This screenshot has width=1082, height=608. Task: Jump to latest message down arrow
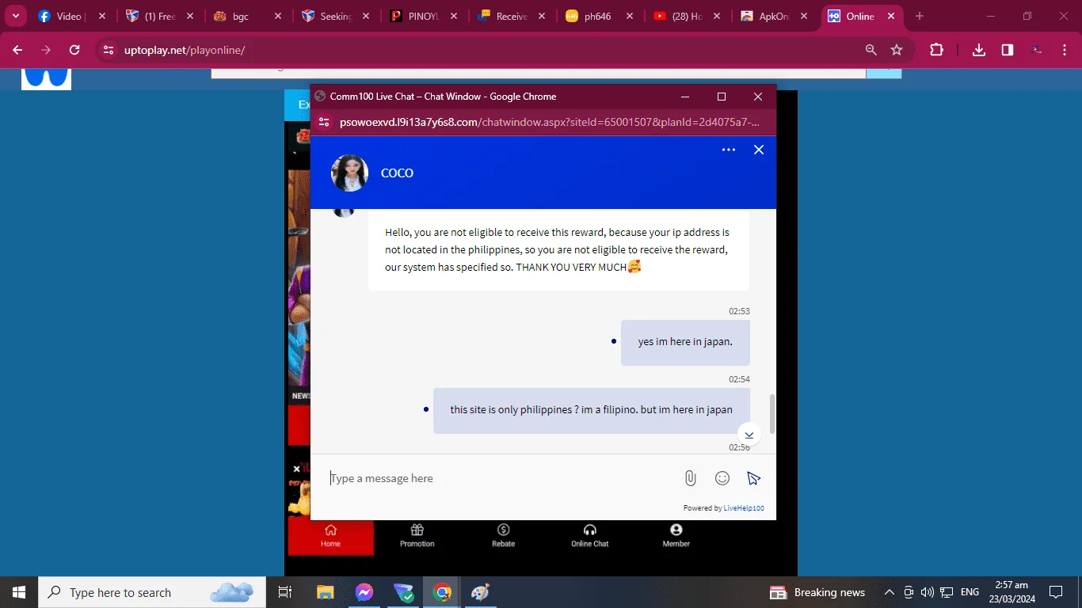pos(749,435)
